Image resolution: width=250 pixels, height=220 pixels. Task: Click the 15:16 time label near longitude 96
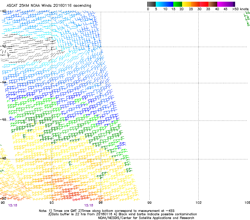89,205
